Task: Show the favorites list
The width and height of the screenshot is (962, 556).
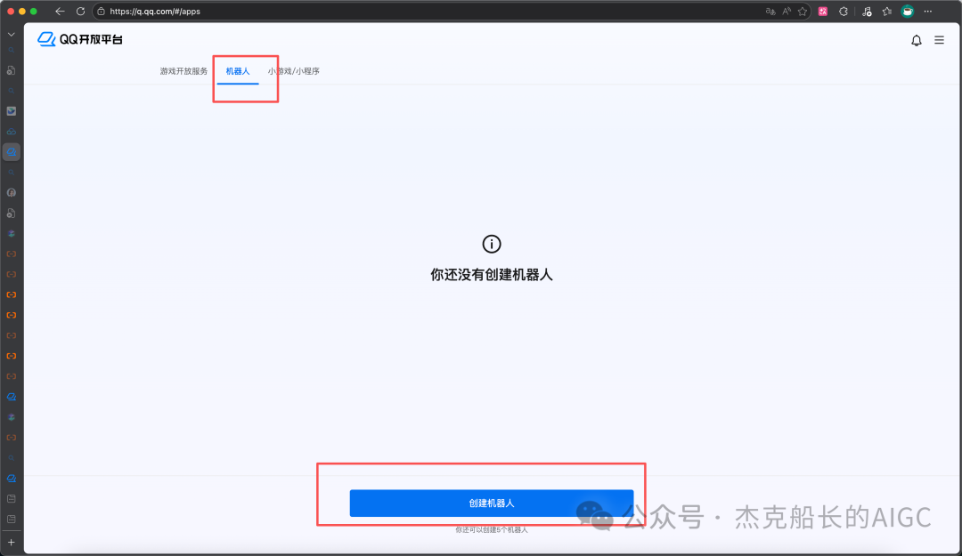Action: pos(886,11)
